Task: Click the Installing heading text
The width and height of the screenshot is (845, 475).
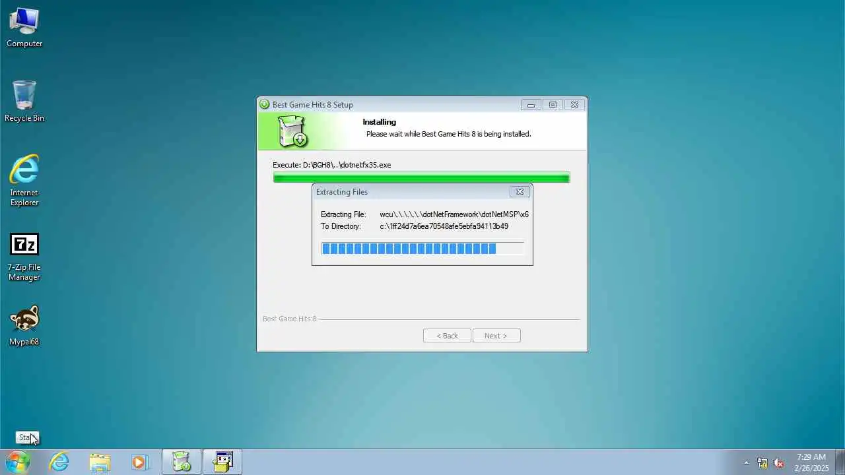Action: [x=379, y=122]
